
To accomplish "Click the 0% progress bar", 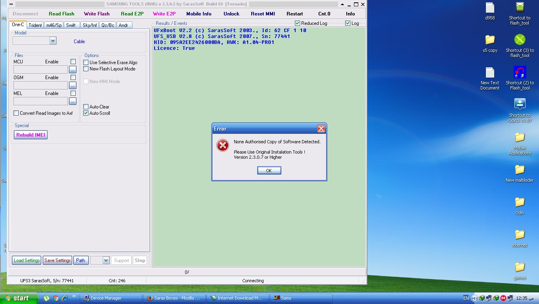I will pyautogui.click(x=187, y=272).
